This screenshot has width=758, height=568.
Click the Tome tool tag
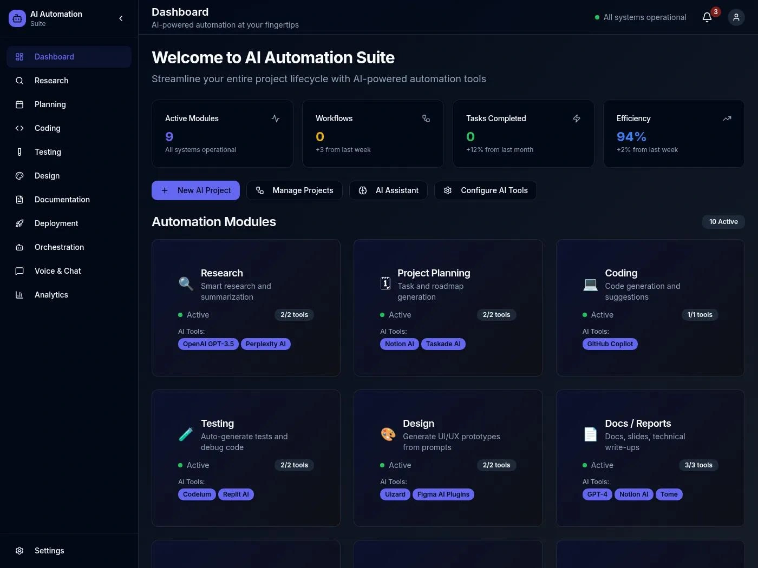click(669, 494)
